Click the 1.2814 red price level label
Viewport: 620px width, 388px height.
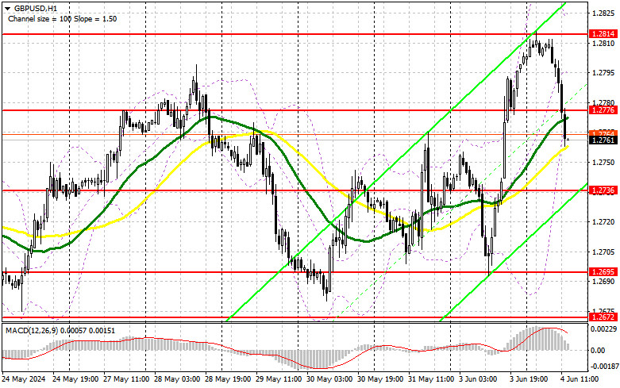pos(603,34)
